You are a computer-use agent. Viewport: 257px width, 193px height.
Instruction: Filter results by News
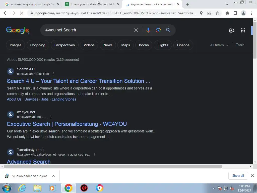pyautogui.click(x=108, y=45)
